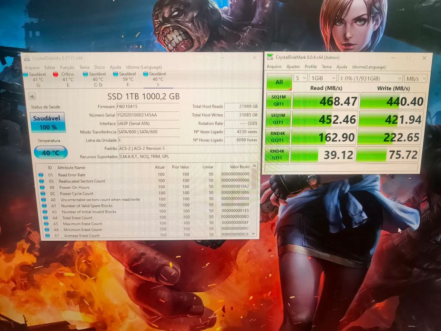
Task: Click SEQ1M Q8T1 write result 440.40
Action: pos(392,101)
